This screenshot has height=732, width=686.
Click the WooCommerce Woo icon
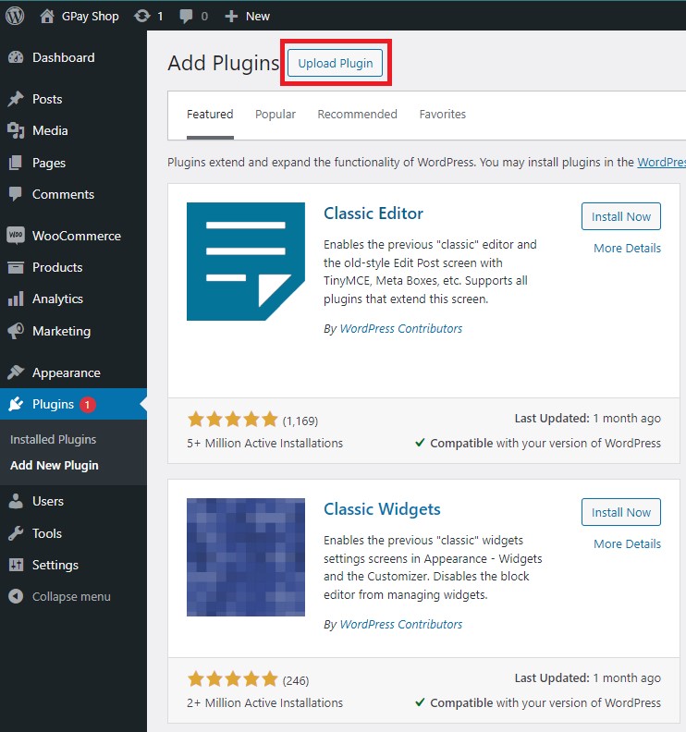[x=16, y=236]
